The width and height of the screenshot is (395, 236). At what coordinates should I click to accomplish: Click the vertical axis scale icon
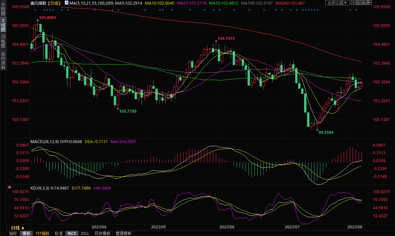[x=359, y=3]
